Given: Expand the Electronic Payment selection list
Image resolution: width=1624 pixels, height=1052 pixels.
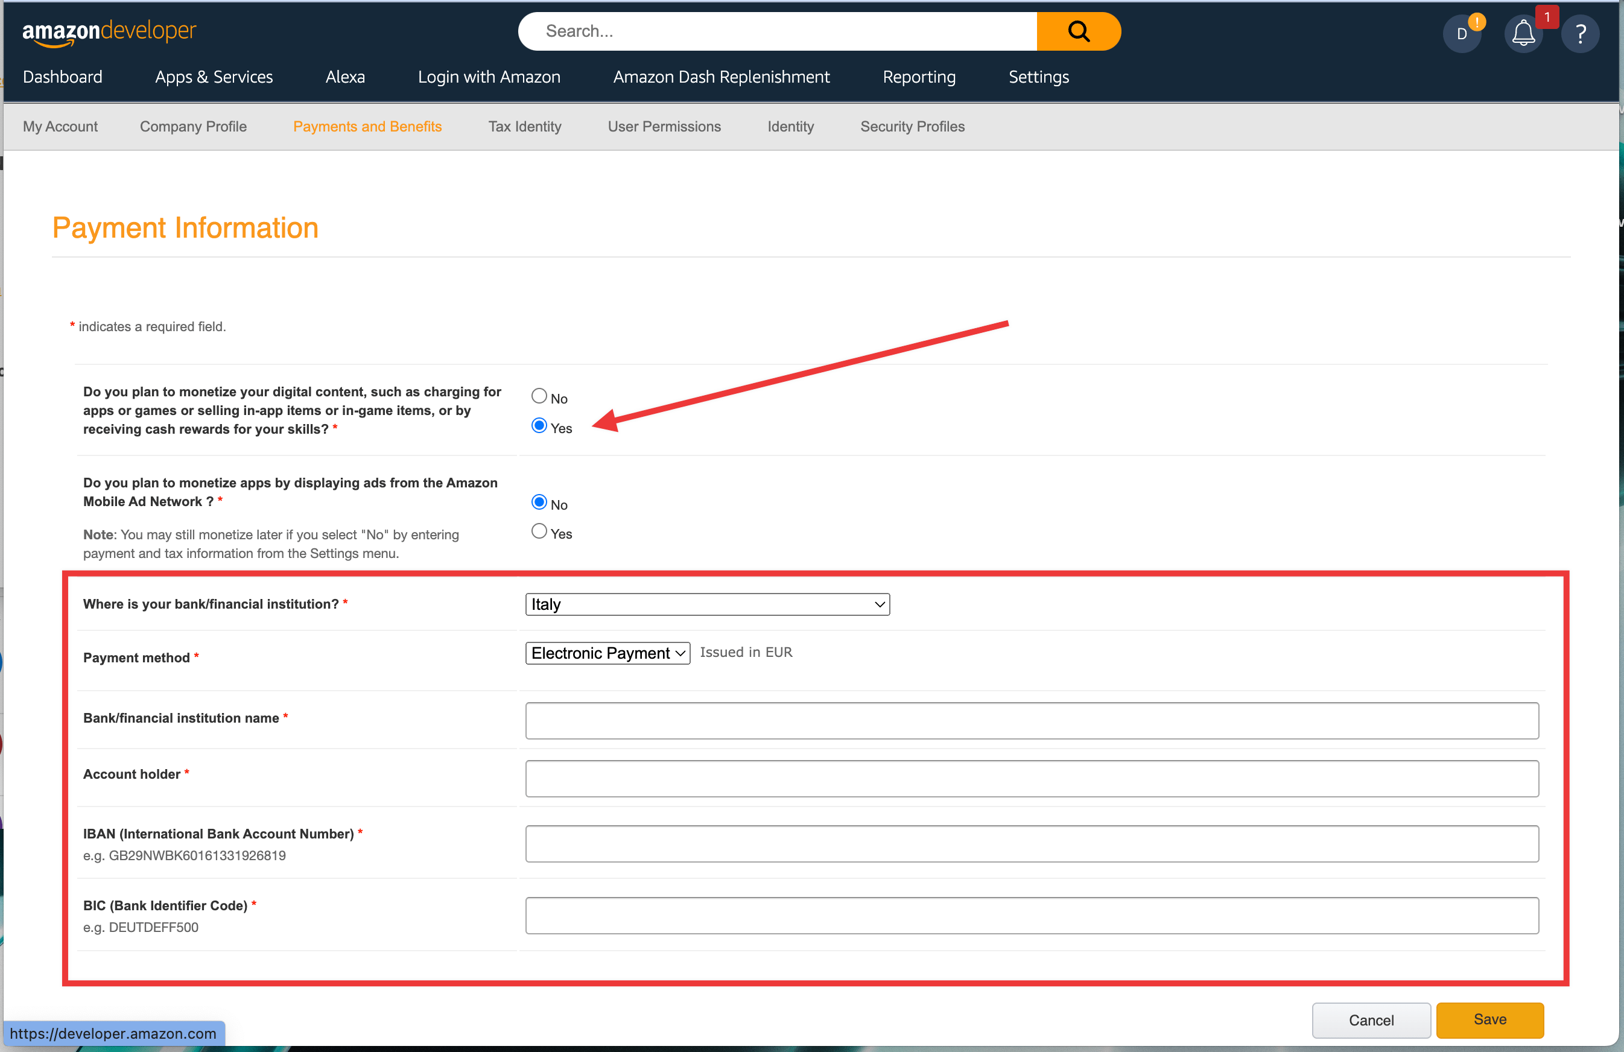Looking at the screenshot, I should point(607,653).
